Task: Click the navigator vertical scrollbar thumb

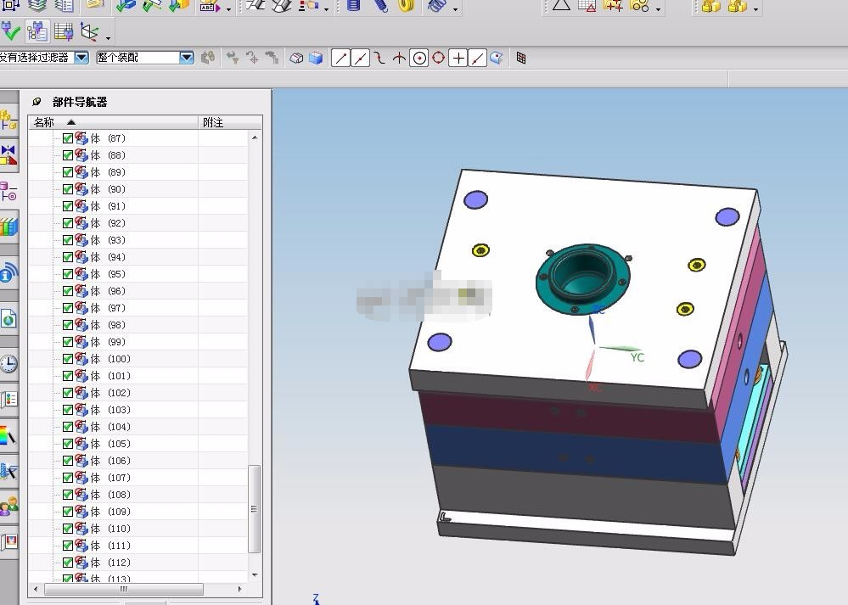Action: [254, 507]
